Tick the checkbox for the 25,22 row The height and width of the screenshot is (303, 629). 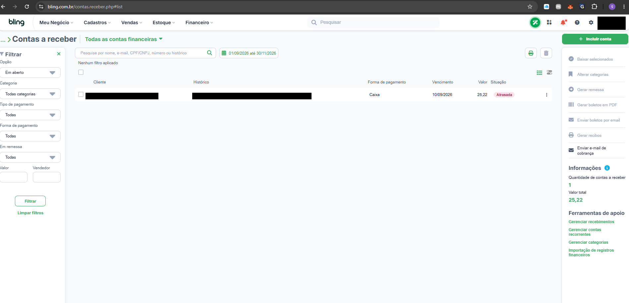pos(81,94)
